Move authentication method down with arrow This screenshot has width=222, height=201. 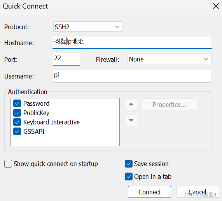(x=131, y=120)
